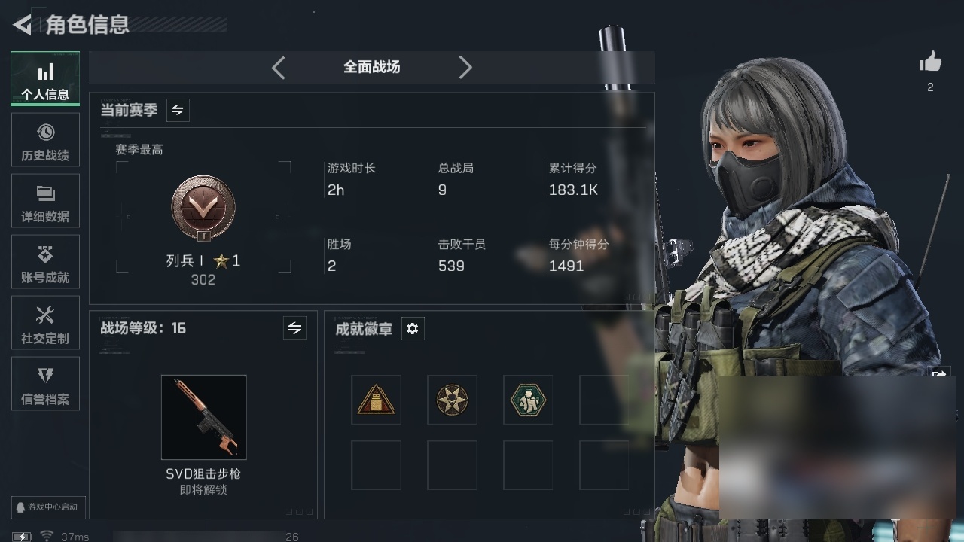This screenshot has width=964, height=542.
Task: Switch to the previous mode with left chevron
Action: [279, 68]
